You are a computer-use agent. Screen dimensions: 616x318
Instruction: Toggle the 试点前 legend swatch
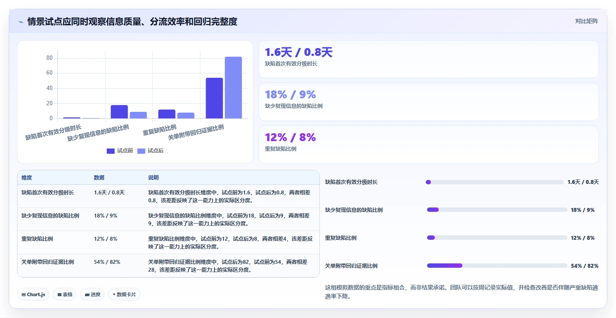tap(111, 151)
